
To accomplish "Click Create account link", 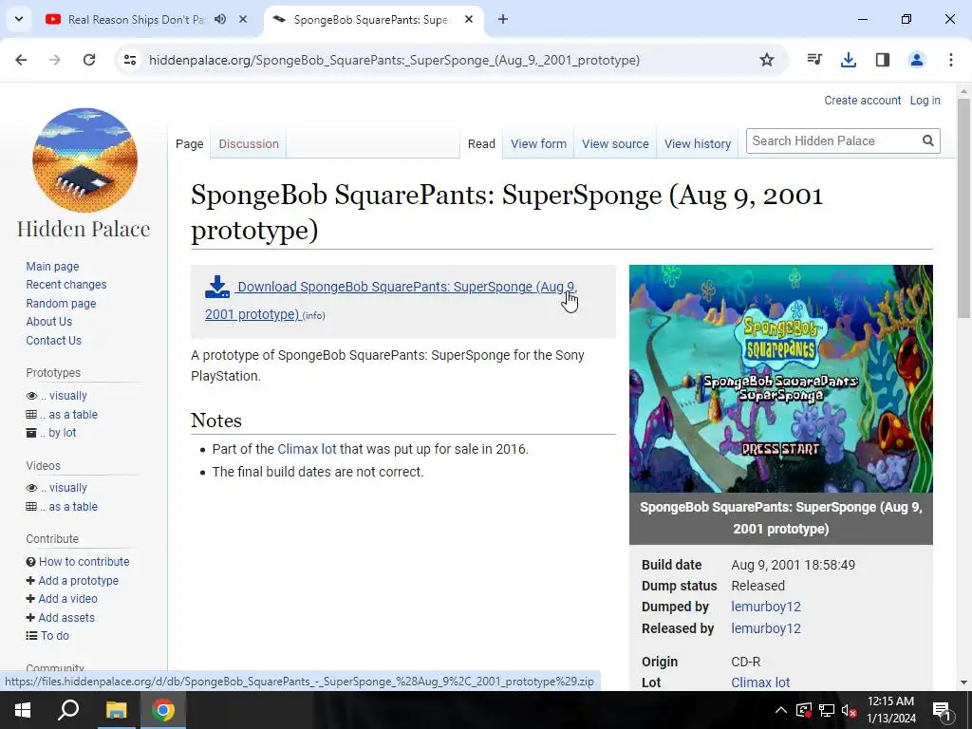I will tap(862, 101).
